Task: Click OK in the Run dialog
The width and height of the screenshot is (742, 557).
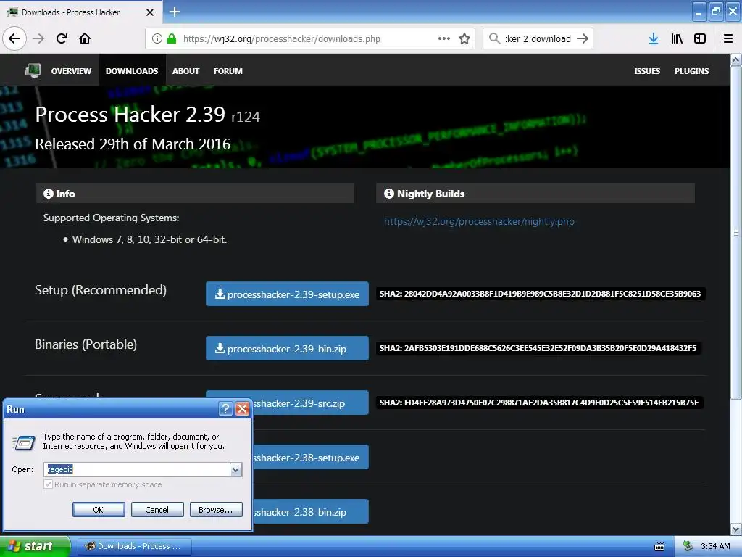Action: pyautogui.click(x=99, y=510)
